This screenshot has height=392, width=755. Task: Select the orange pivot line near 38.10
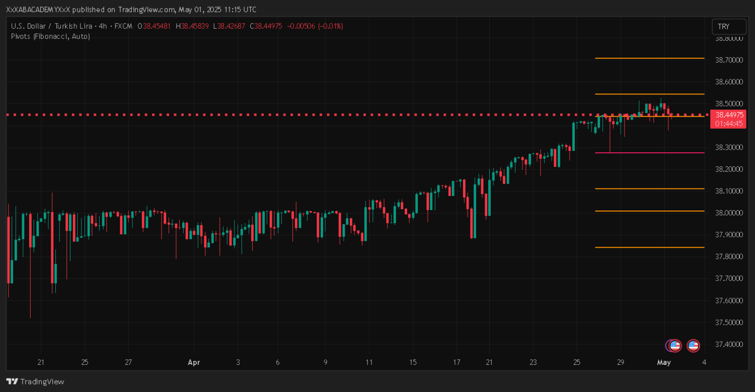coord(649,189)
